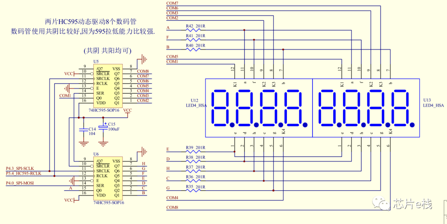Click net label A before resistor R42
Image resolution: width=447 pixels, height=224 pixels.
pyautogui.click(x=168, y=28)
